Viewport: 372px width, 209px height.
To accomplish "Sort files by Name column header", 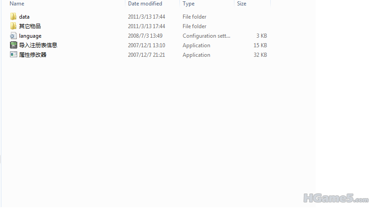I will click(17, 4).
